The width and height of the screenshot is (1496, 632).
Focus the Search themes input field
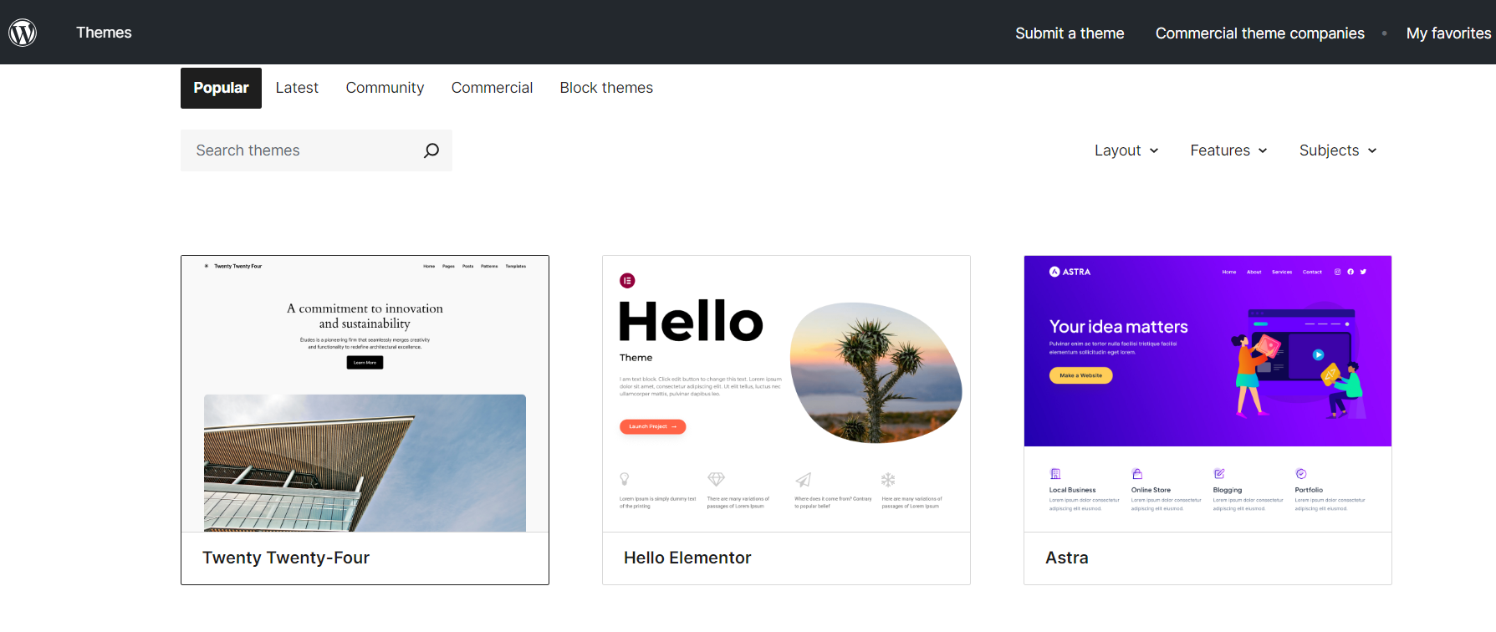301,150
